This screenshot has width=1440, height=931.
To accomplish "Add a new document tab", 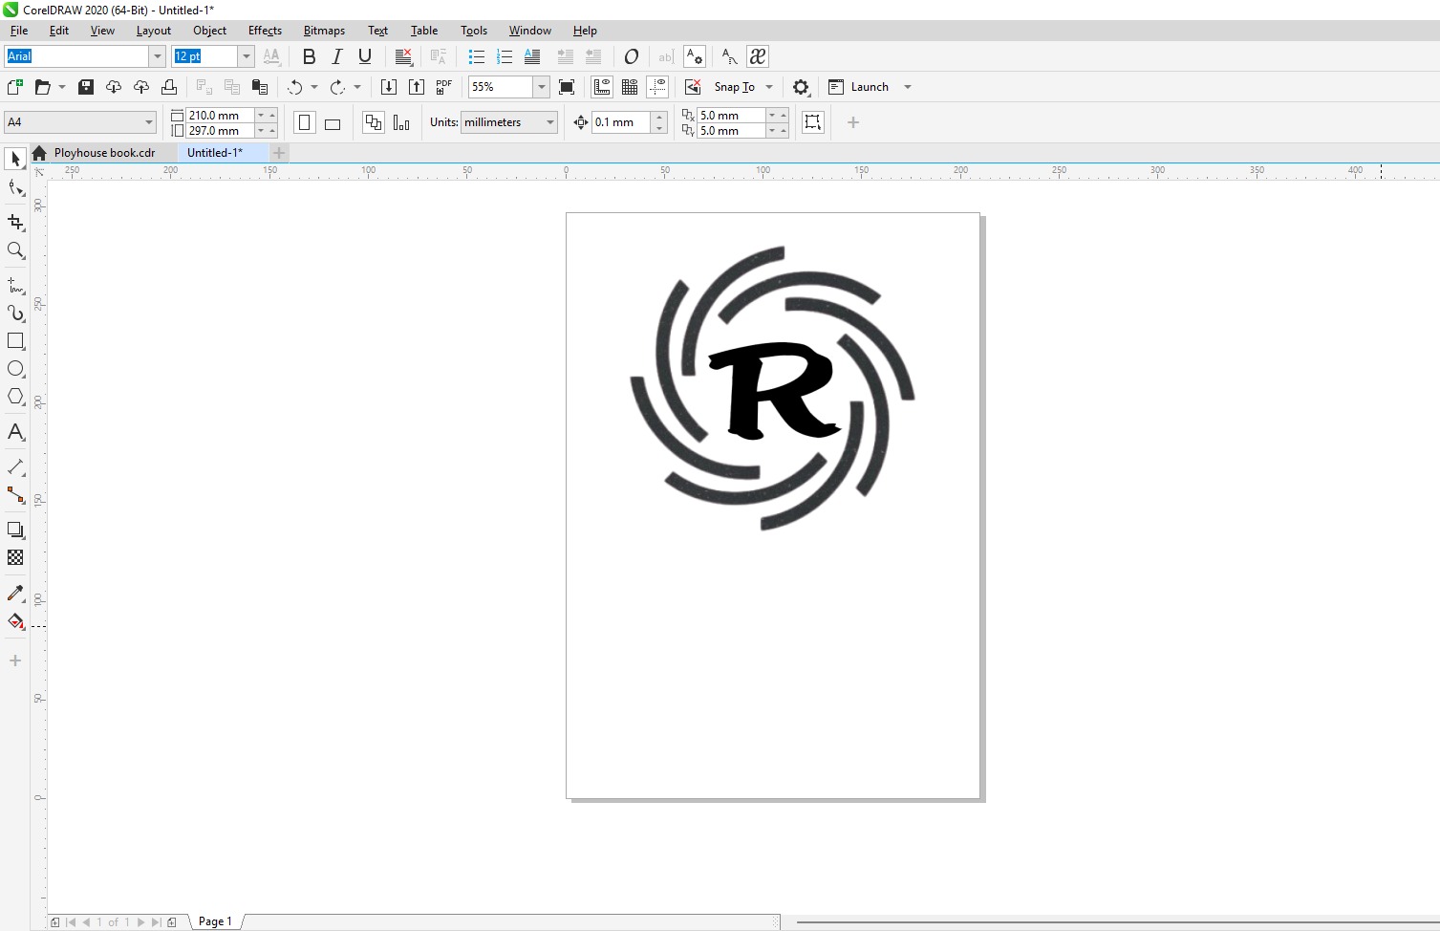I will pyautogui.click(x=279, y=153).
